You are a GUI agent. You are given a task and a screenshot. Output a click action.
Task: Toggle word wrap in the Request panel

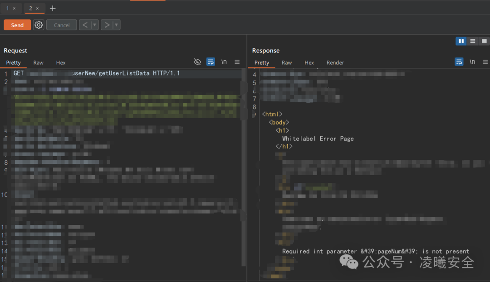click(x=211, y=62)
